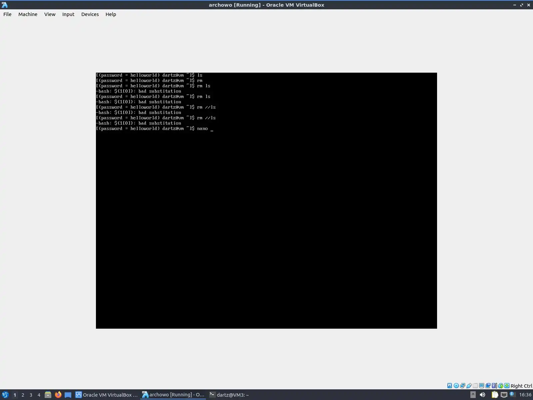Click the keyboard capture arrow icon

point(507,386)
